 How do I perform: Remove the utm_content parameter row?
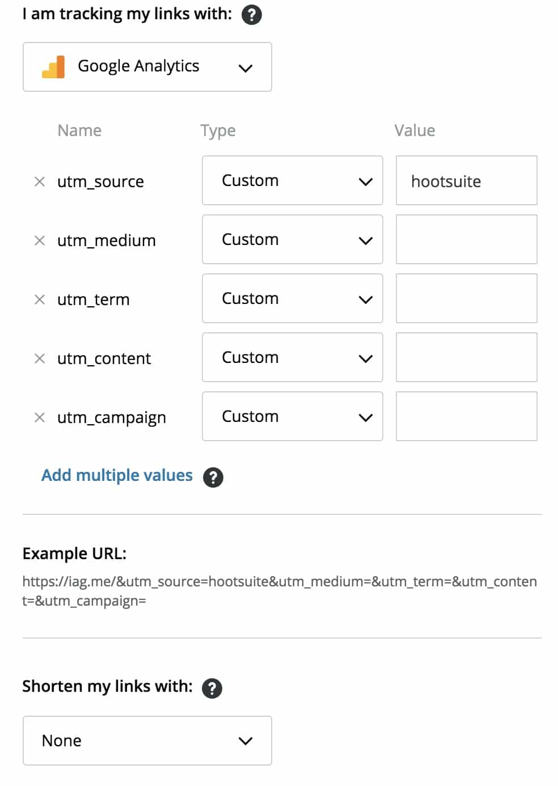coord(40,358)
